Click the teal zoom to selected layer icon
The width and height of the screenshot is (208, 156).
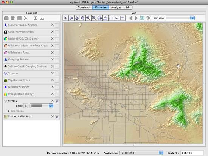click(142, 18)
